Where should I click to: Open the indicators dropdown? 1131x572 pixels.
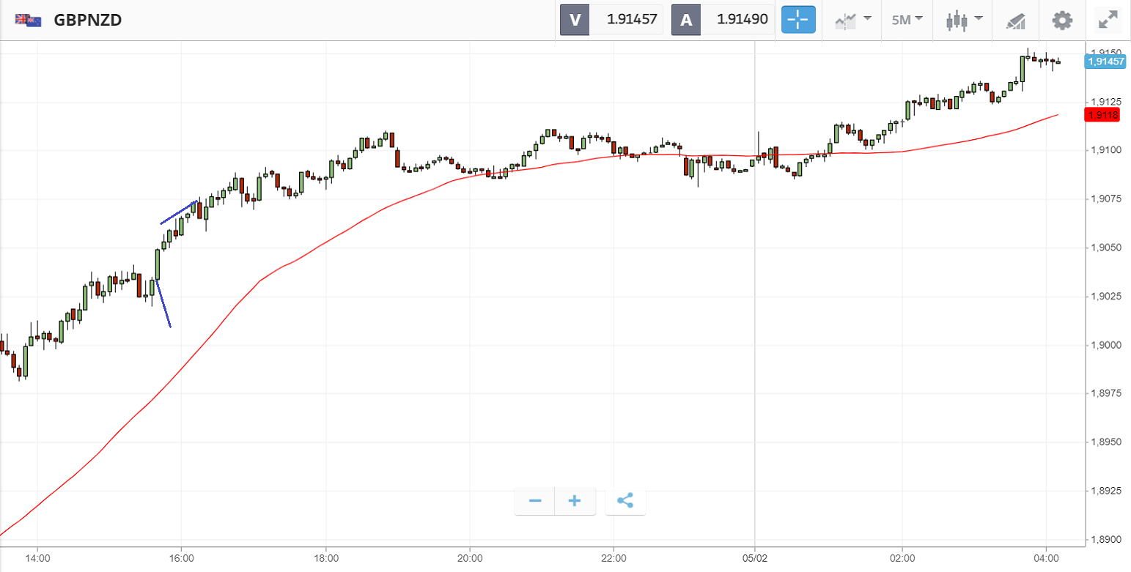[853, 20]
